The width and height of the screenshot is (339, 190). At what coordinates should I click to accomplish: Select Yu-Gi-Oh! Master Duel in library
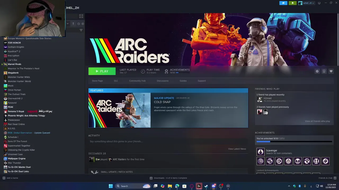[x=19, y=167]
